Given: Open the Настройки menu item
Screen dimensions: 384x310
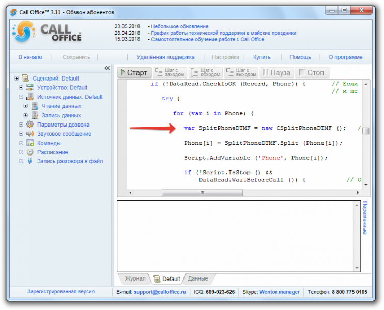Looking at the screenshot, I should pos(225,57).
